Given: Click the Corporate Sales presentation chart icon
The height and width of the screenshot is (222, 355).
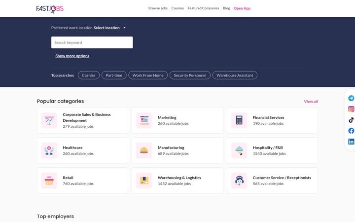Looking at the screenshot, I should 49,120.
